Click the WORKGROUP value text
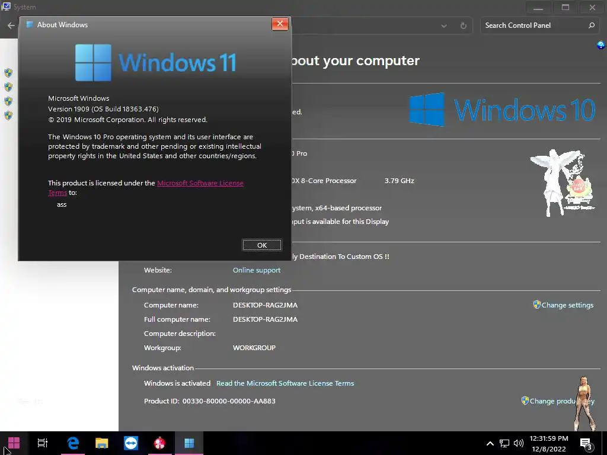 tap(254, 347)
